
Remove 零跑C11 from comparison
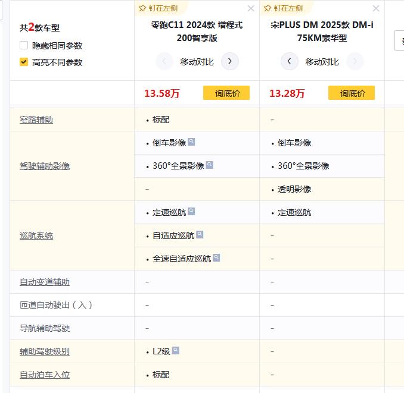(x=251, y=8)
